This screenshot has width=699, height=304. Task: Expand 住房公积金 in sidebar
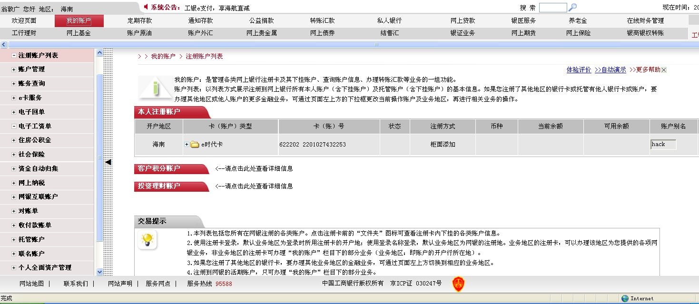(14, 140)
